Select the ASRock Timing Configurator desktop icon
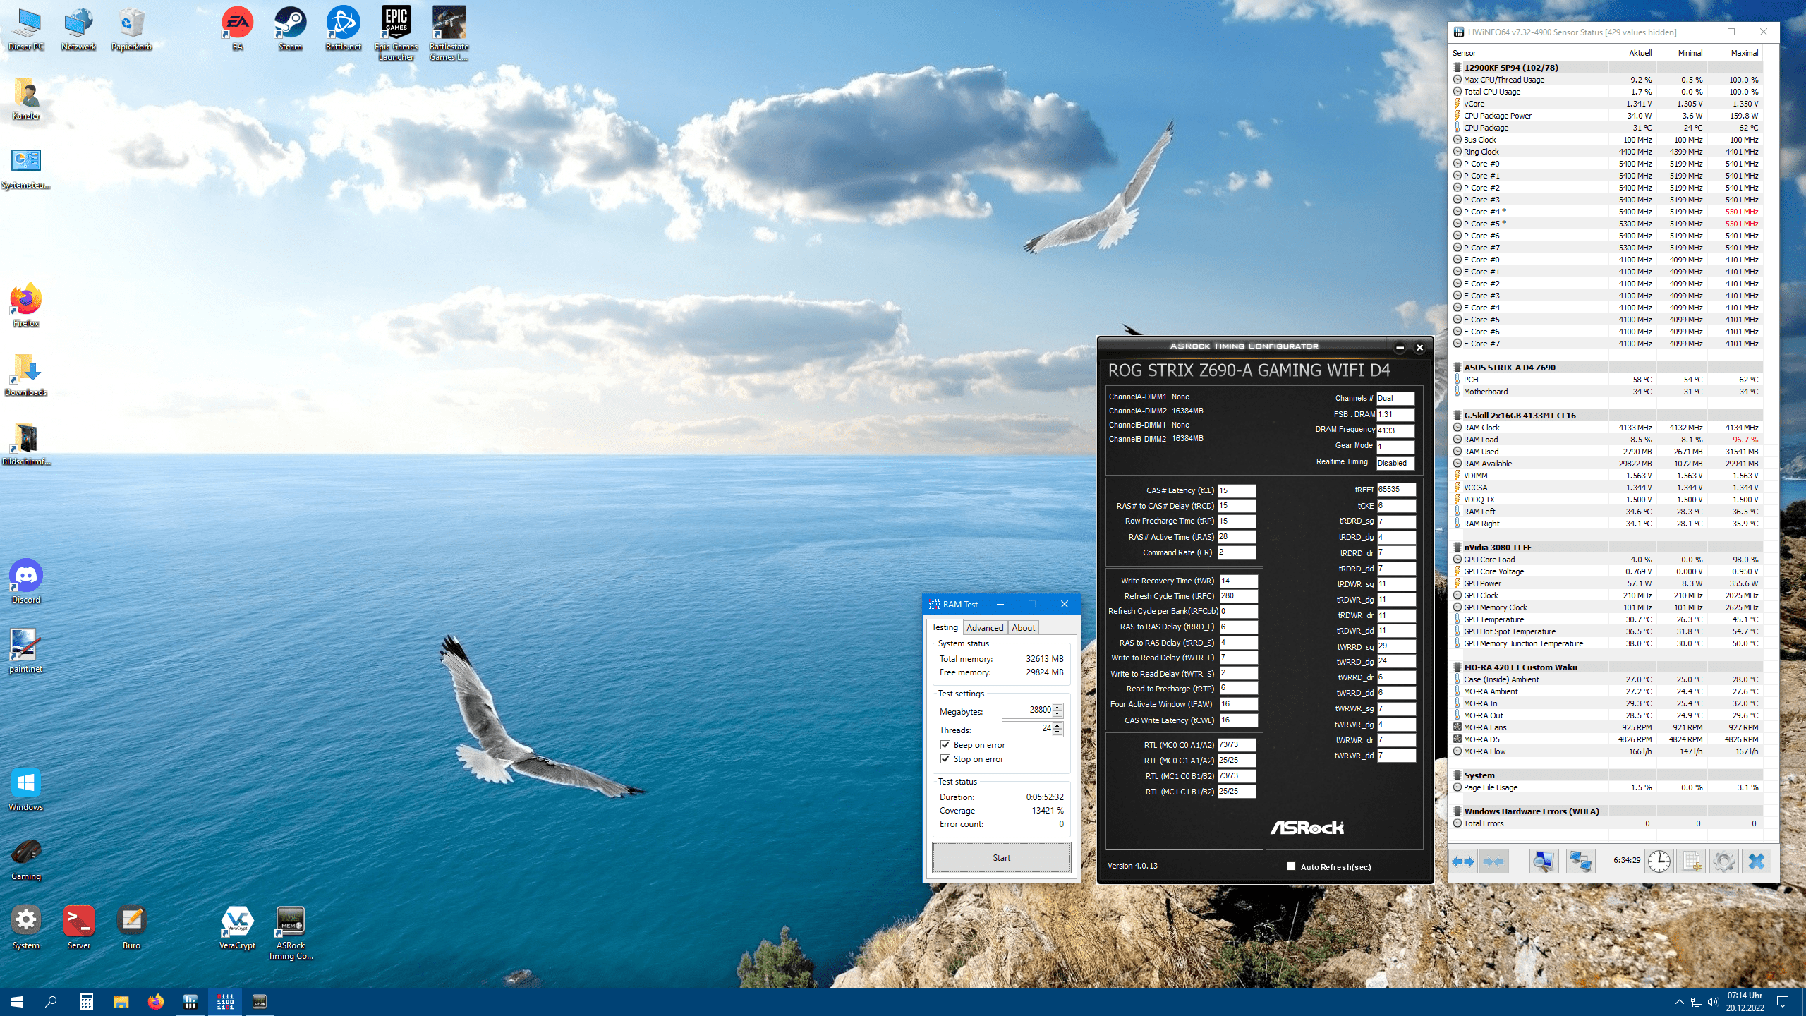Screen dimensions: 1806x1016 pos(290,933)
